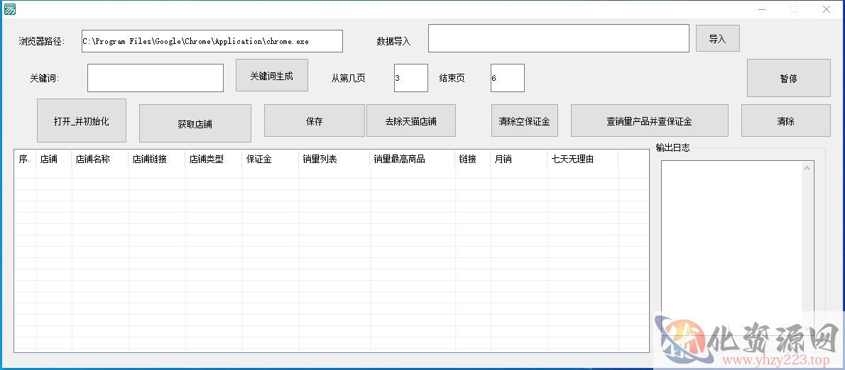Focus the browser path input field
Viewport: 845px width, 370px height.
[x=212, y=41]
